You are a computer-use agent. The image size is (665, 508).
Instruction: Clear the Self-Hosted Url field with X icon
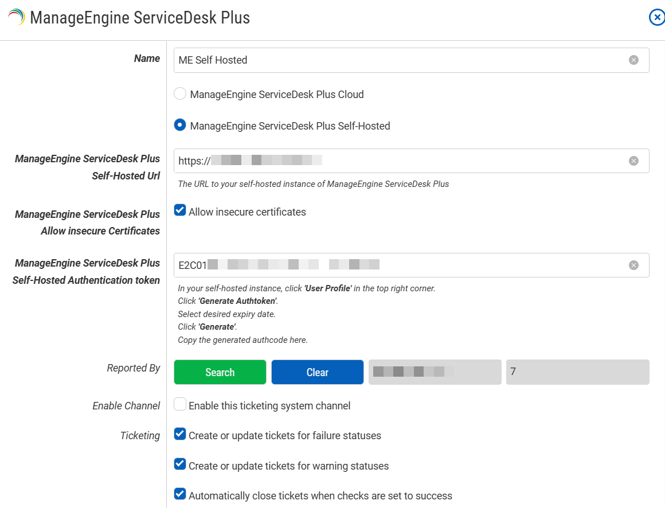(x=633, y=161)
